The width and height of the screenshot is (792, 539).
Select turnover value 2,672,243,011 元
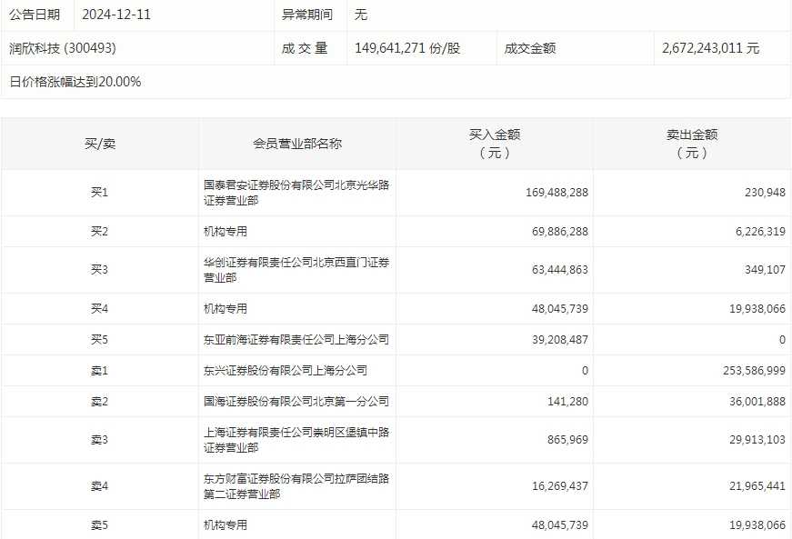click(x=711, y=48)
